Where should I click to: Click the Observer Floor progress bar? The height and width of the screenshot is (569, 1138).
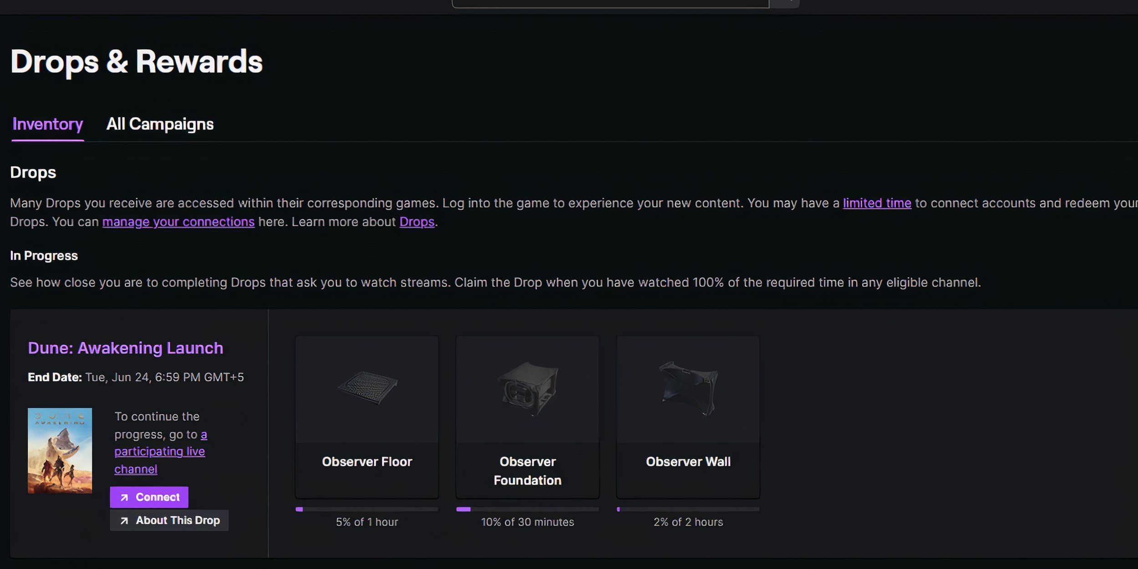click(367, 509)
